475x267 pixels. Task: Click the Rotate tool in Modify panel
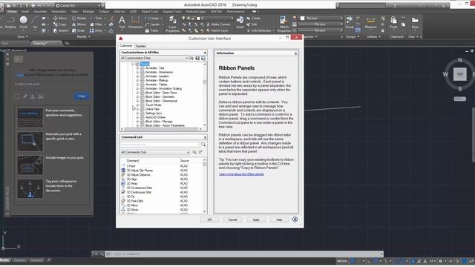coord(79,18)
